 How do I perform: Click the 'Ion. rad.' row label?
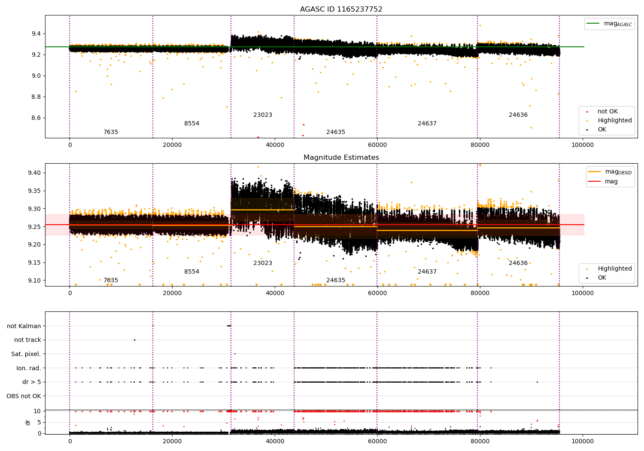tap(28, 368)
